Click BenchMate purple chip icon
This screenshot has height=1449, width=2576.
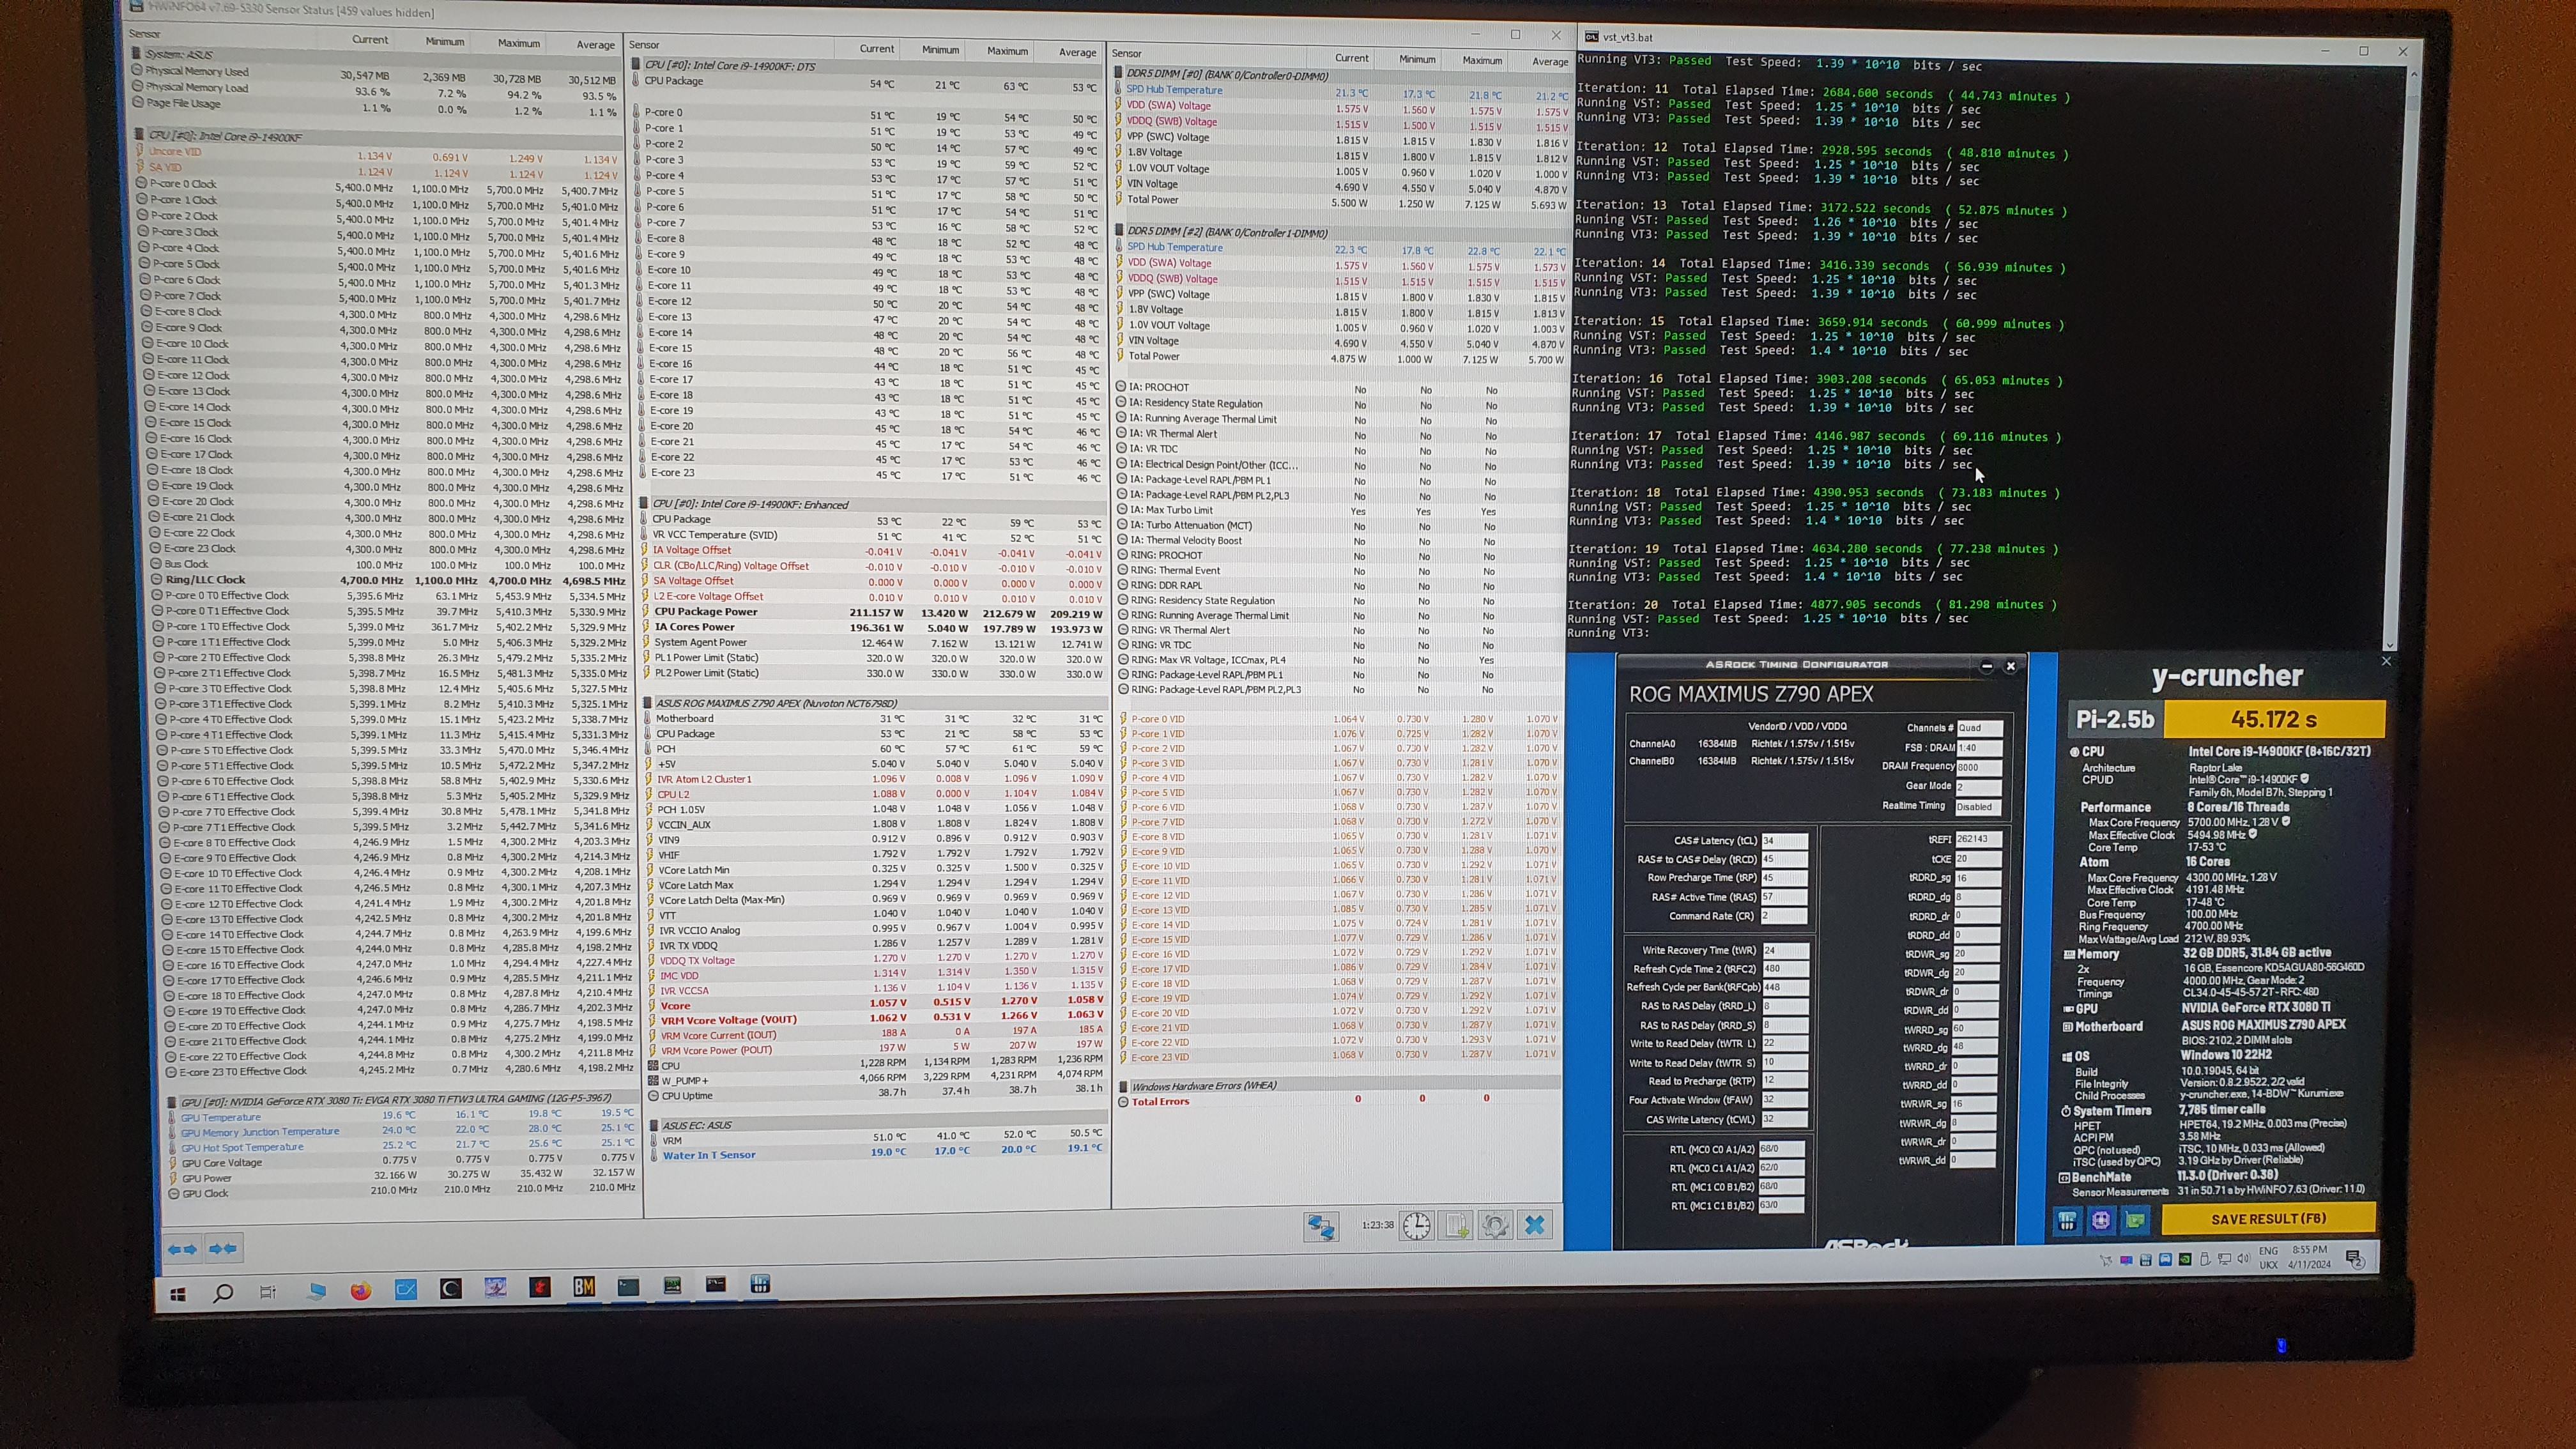point(2101,1220)
